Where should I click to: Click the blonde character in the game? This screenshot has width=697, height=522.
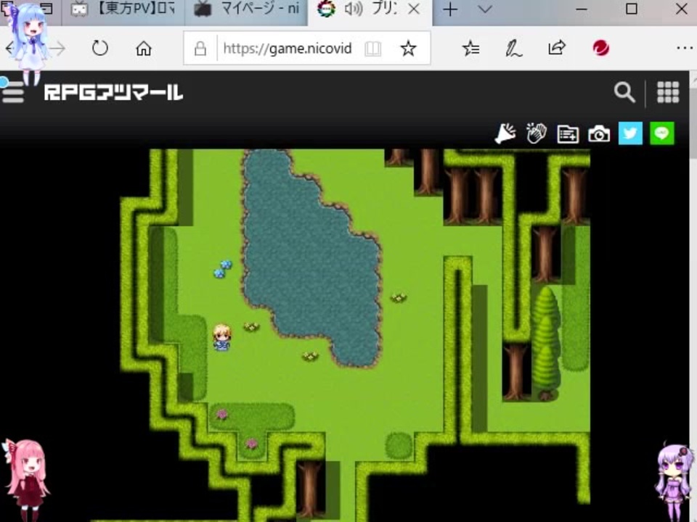pyautogui.click(x=222, y=337)
